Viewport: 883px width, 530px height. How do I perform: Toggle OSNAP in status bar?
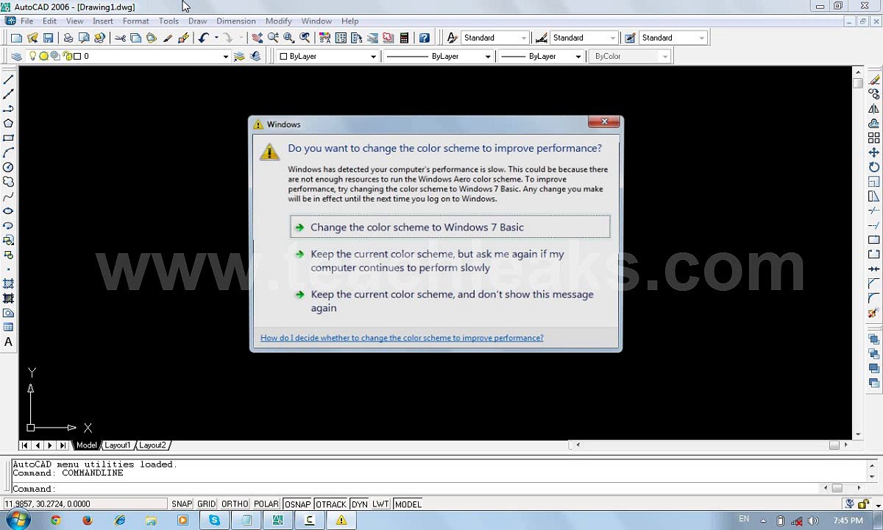tap(297, 504)
